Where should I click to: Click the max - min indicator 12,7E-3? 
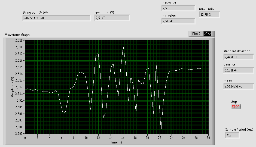pyautogui.click(x=209, y=14)
